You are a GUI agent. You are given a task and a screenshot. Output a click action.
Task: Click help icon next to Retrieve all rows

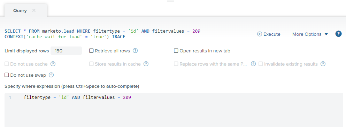click(135, 51)
